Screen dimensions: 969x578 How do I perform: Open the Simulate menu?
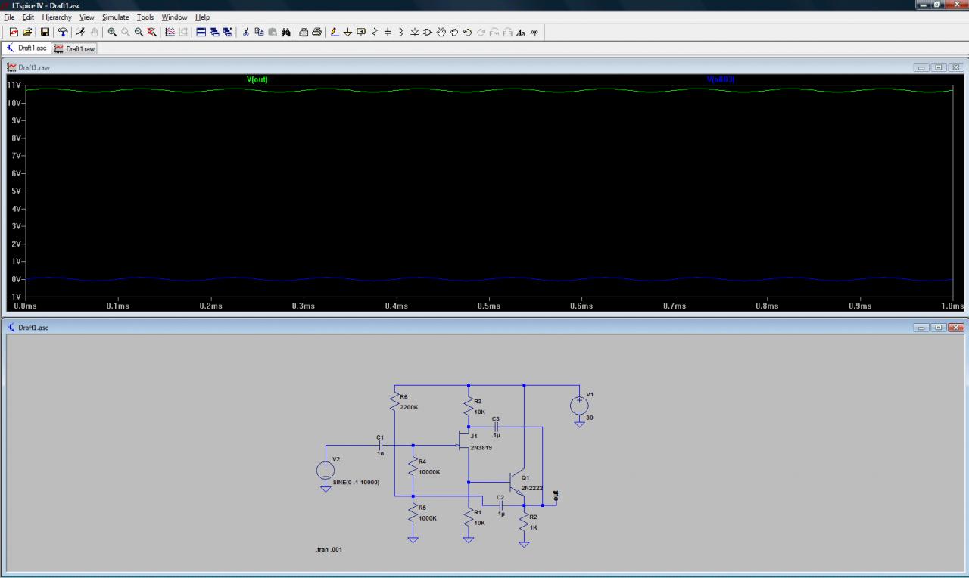116,17
